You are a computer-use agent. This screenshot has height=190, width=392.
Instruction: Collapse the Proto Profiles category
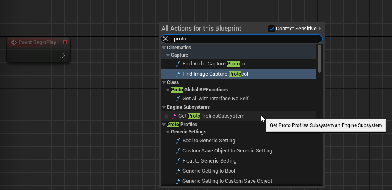point(164,125)
